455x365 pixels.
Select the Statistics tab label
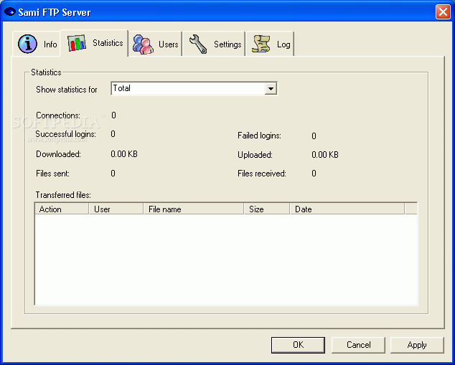click(x=108, y=43)
